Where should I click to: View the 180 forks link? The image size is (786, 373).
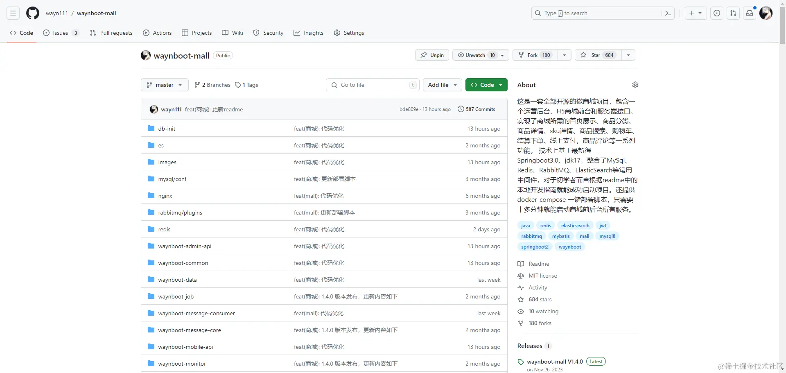535,323
